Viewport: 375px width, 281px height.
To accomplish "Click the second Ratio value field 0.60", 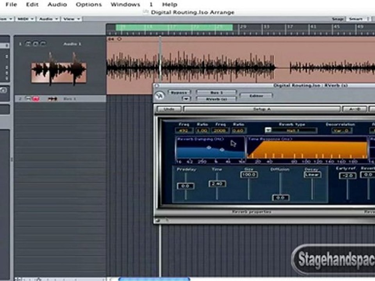I will [x=238, y=131].
